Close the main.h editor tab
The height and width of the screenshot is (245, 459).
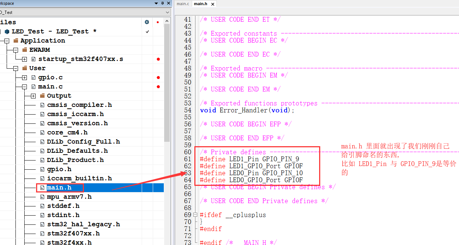click(212, 4)
